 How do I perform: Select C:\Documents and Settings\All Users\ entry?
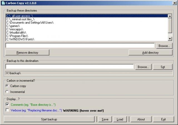[87, 23]
